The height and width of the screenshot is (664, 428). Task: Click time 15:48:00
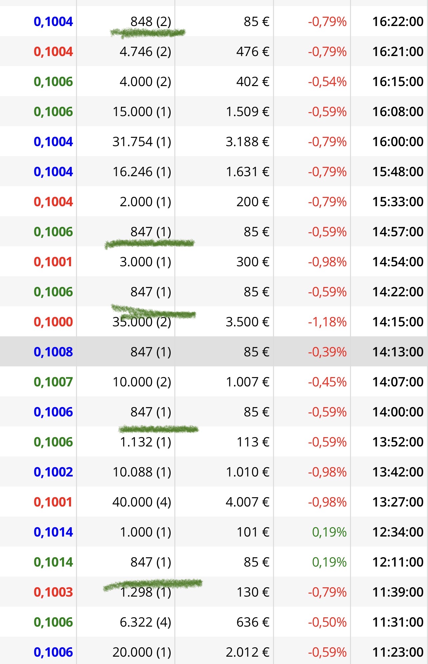click(398, 172)
